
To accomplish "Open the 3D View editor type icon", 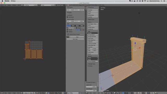I will pyautogui.click(x=87, y=93).
